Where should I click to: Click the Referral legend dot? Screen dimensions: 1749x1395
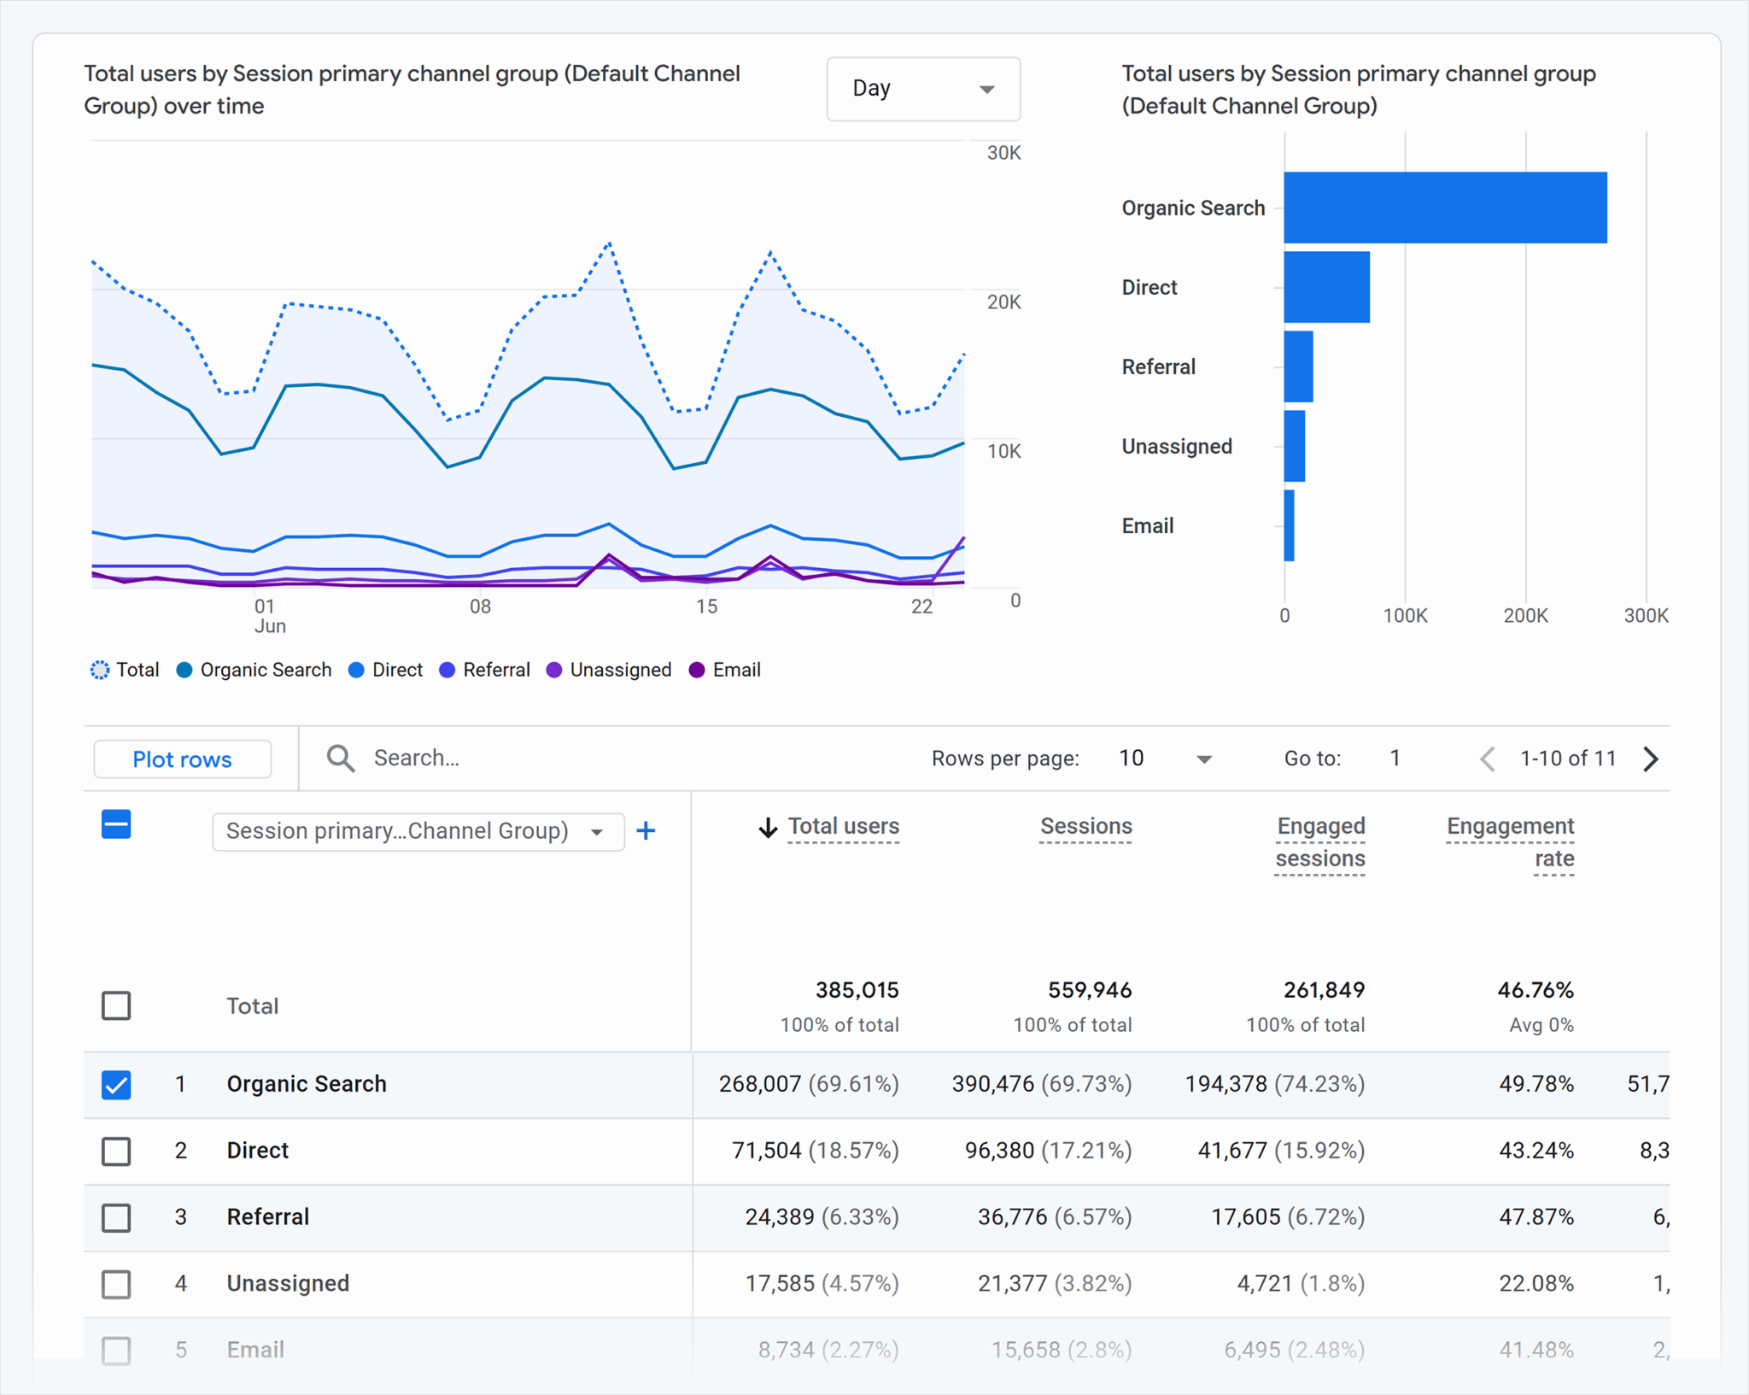pyautogui.click(x=447, y=670)
